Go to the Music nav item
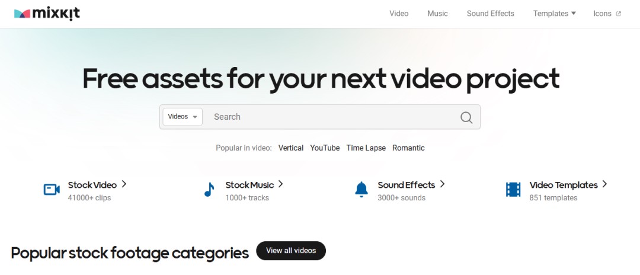The width and height of the screenshot is (640, 275). pyautogui.click(x=437, y=14)
